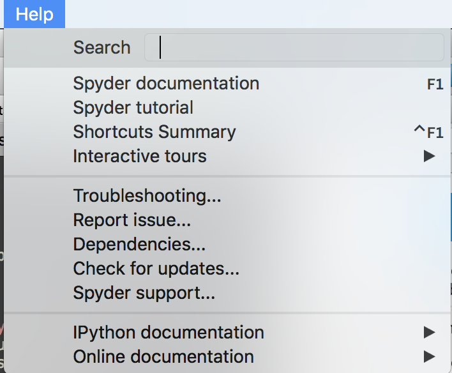Open Troubleshooting… help item
This screenshot has height=373, width=452.
(x=227, y=196)
